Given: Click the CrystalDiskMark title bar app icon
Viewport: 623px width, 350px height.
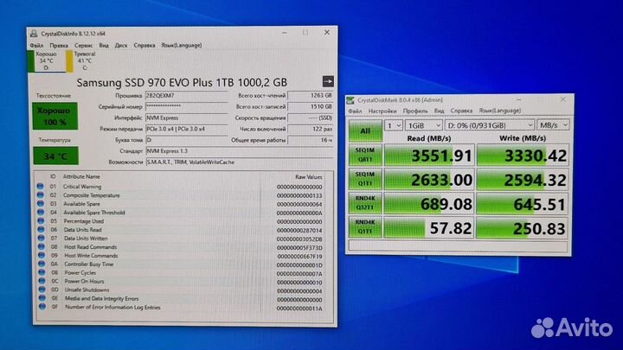Looking at the screenshot, I should (x=350, y=100).
